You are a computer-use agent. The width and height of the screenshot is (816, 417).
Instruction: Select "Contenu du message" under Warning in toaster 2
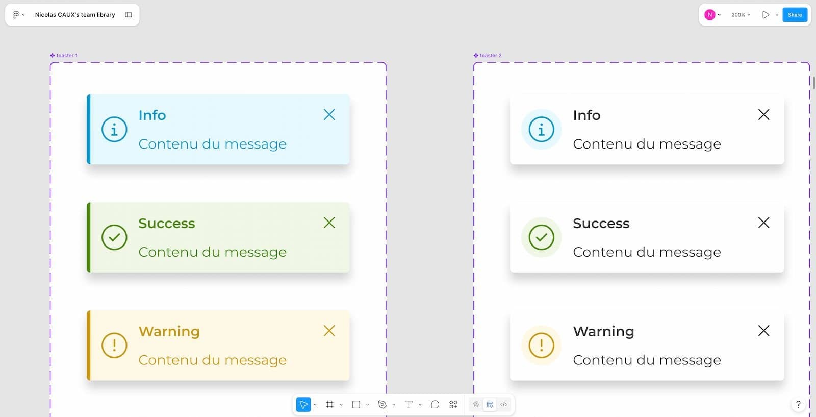pos(647,360)
